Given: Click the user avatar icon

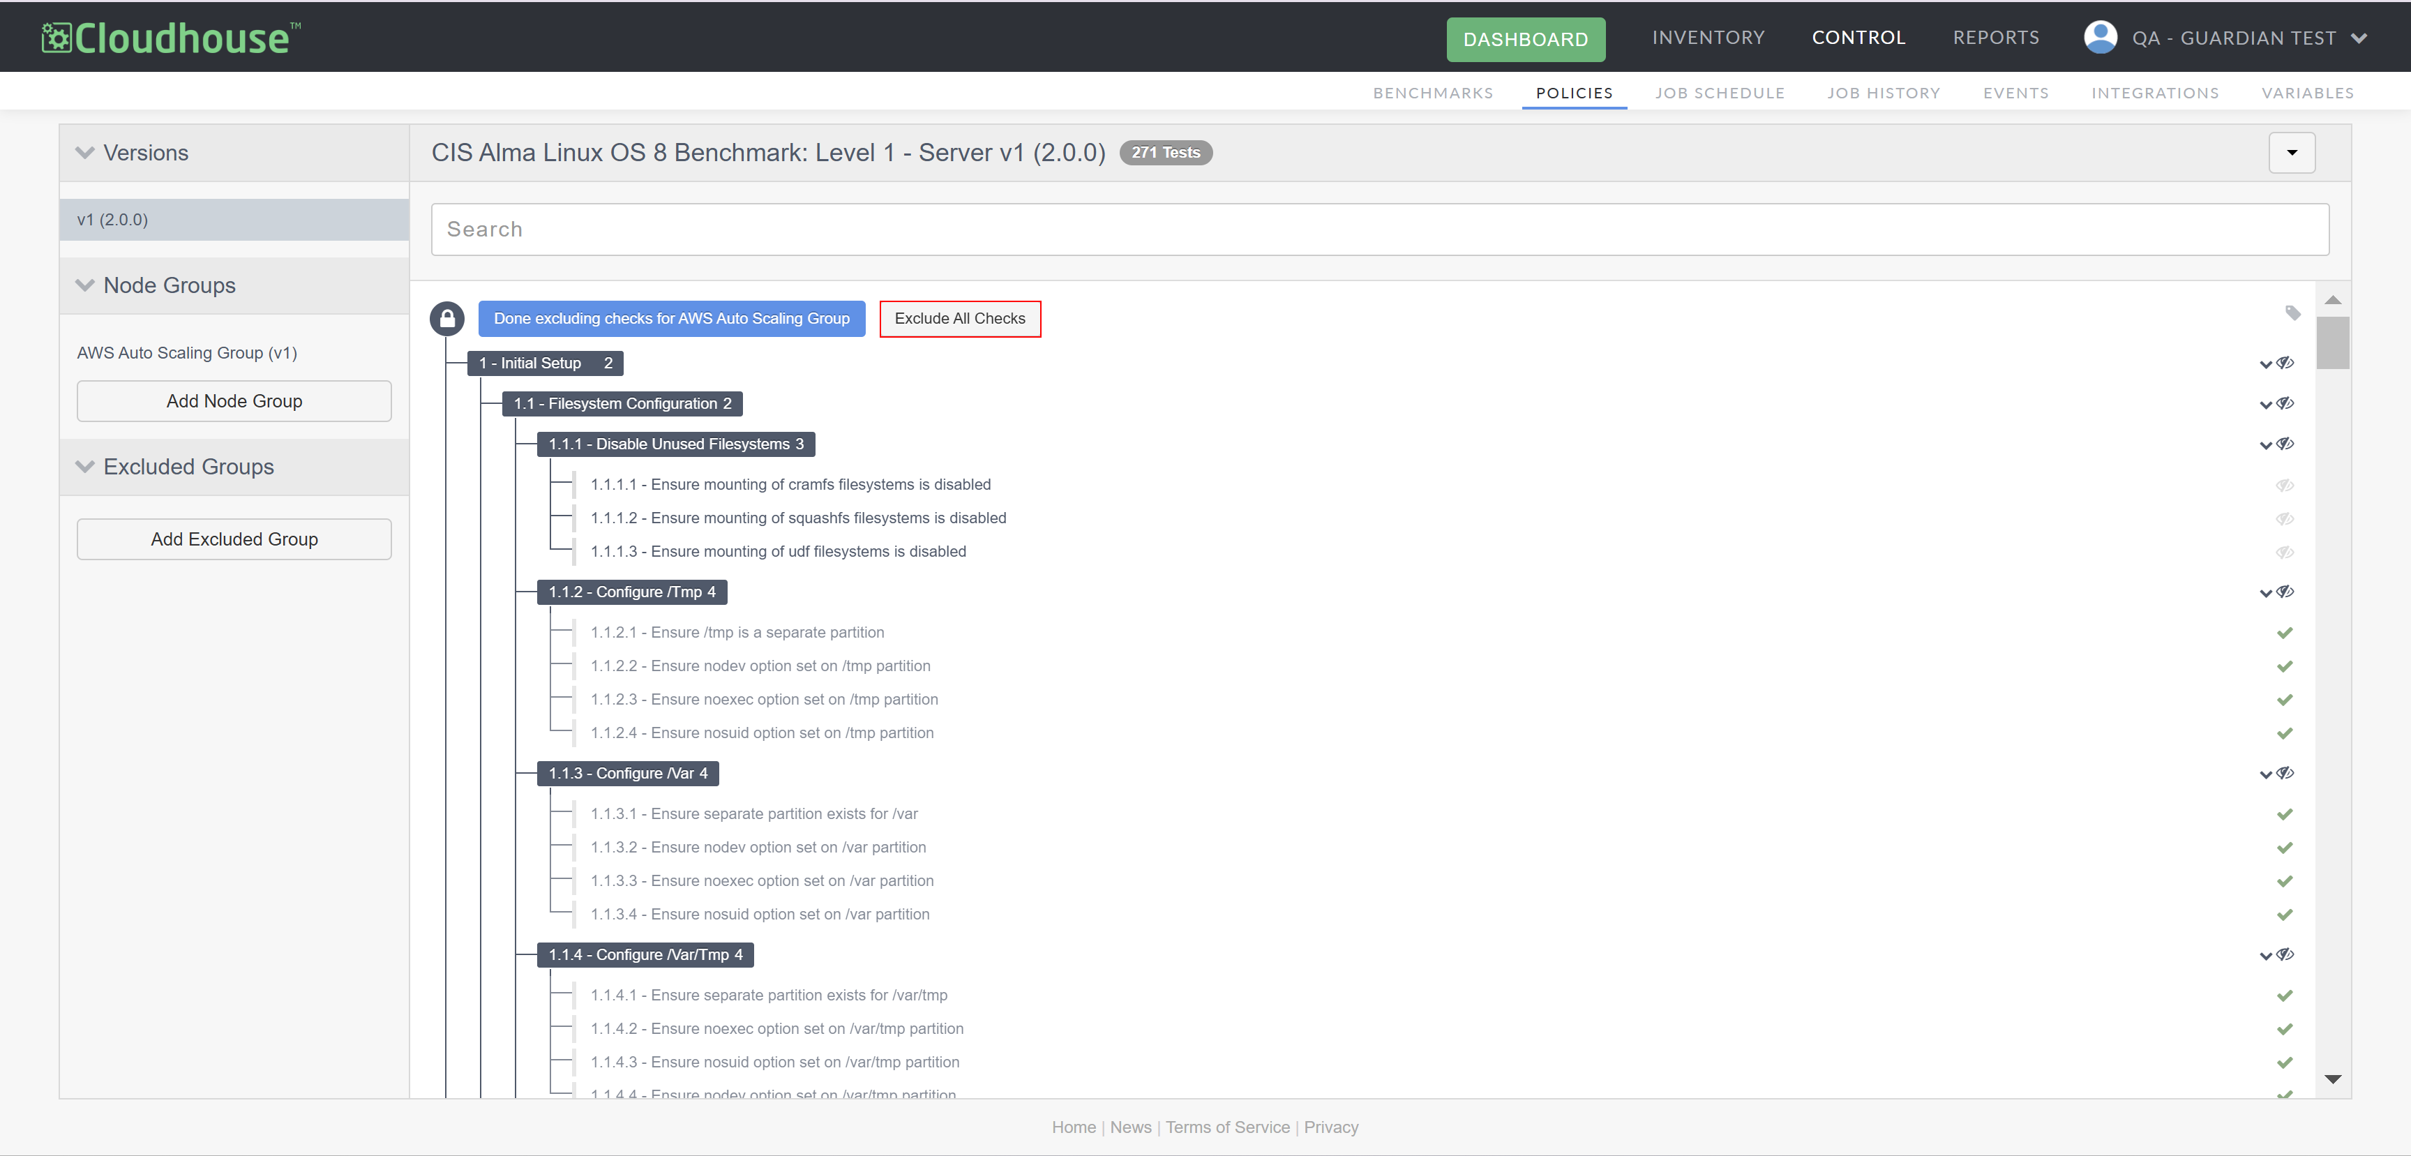Looking at the screenshot, I should tap(2099, 38).
